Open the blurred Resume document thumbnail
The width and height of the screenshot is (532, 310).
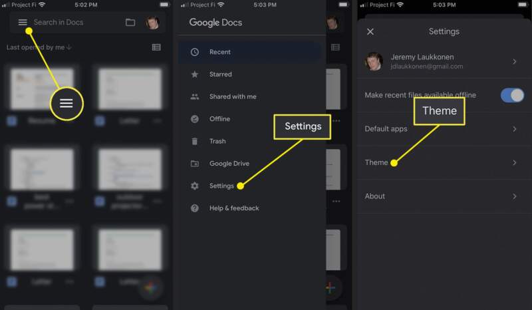(x=42, y=88)
